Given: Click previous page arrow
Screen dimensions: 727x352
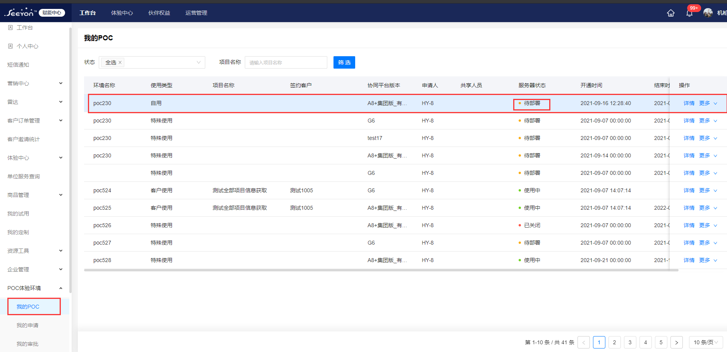Looking at the screenshot, I should (584, 342).
